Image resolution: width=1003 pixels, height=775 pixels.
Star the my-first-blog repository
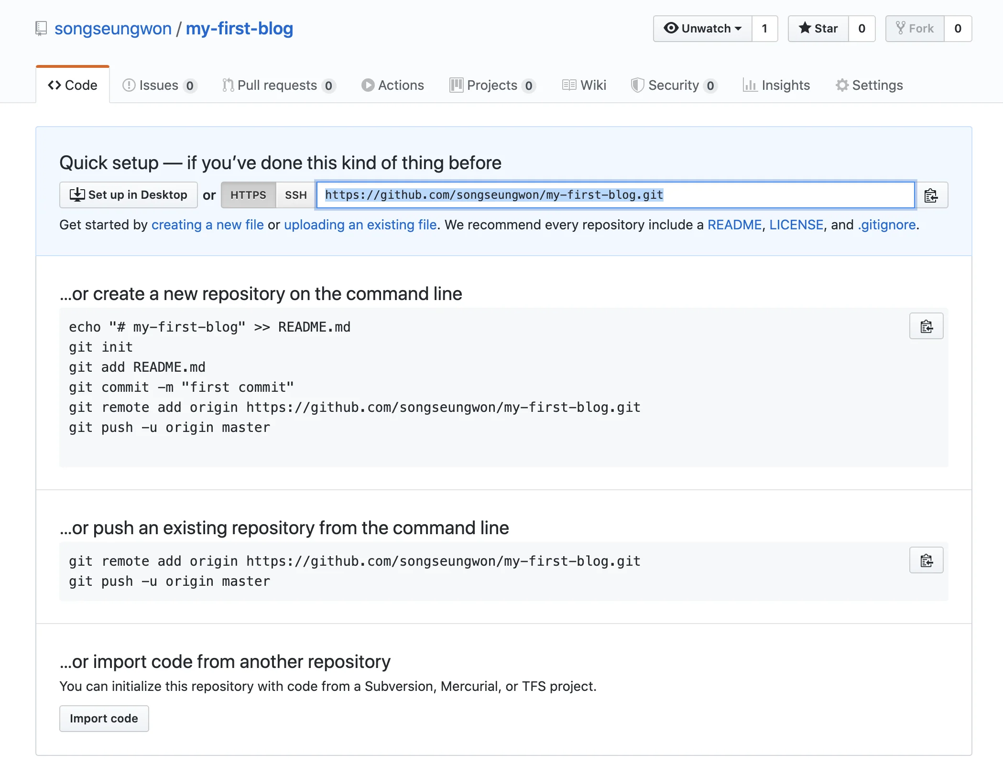[818, 29]
